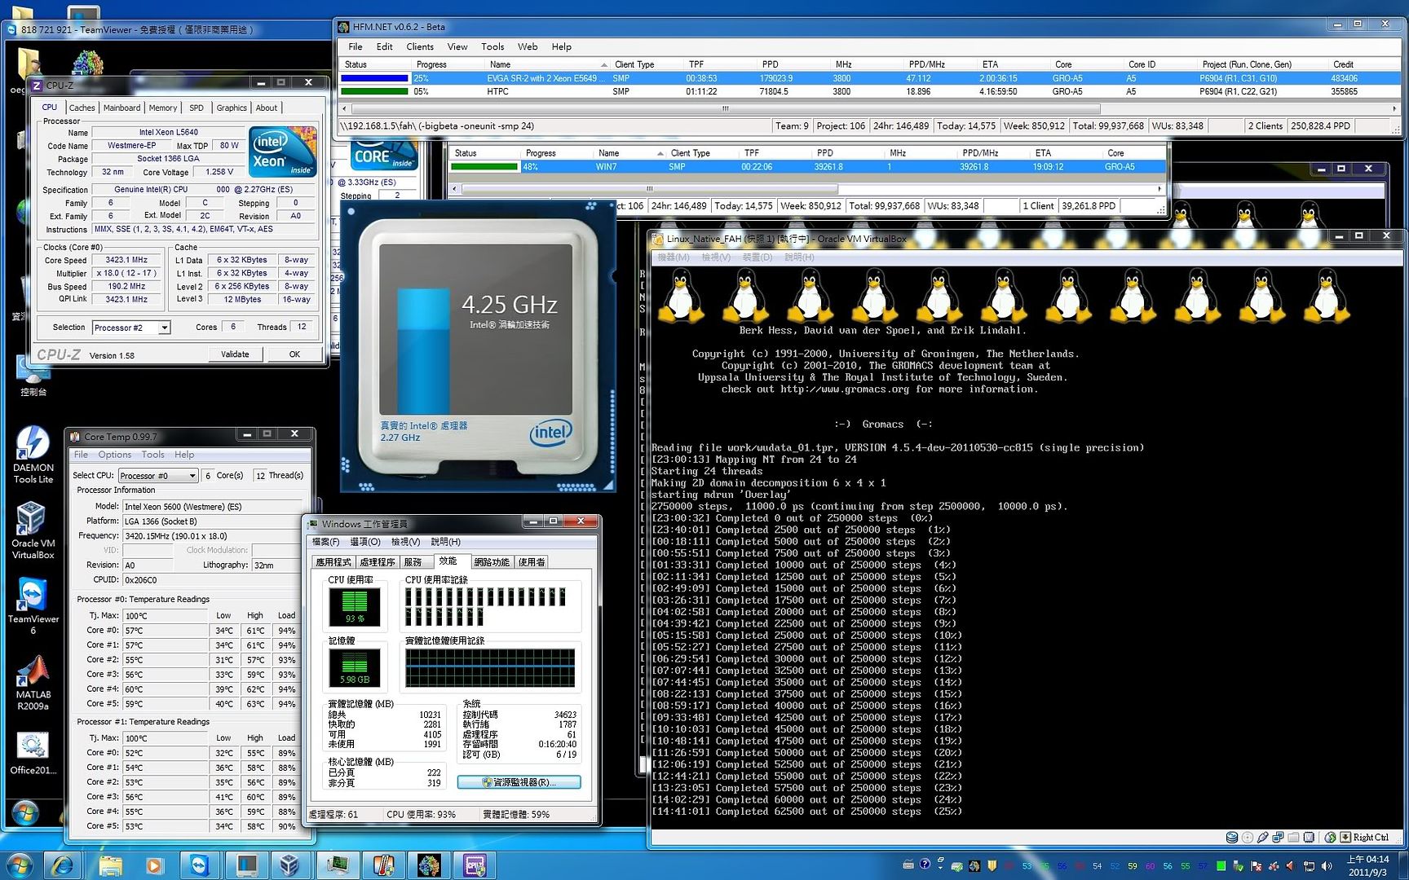Open MATLAB R2009a desktop shortcut
Viewport: 1409px width, 880px height.
click(x=33, y=683)
